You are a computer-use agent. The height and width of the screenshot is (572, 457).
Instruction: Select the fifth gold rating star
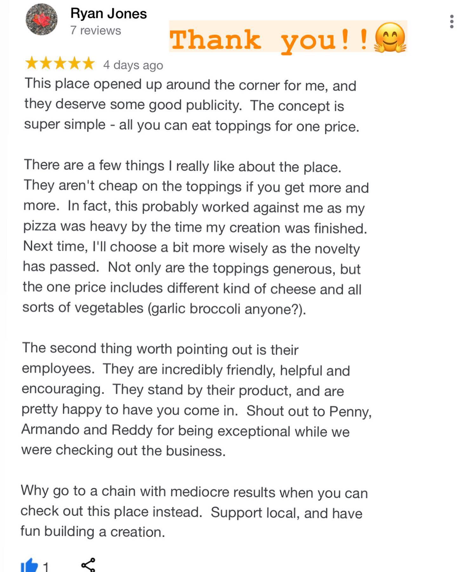point(89,63)
